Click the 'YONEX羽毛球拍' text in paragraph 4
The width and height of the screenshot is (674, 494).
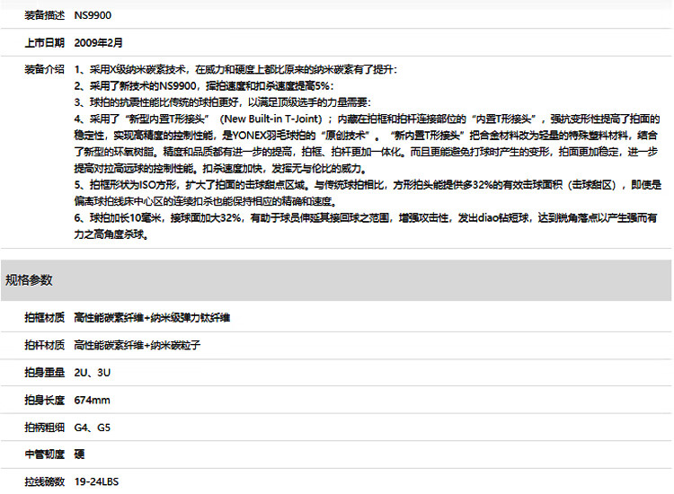[274, 136]
